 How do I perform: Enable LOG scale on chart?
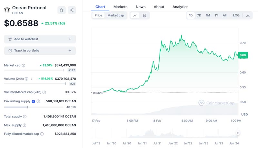236,15
